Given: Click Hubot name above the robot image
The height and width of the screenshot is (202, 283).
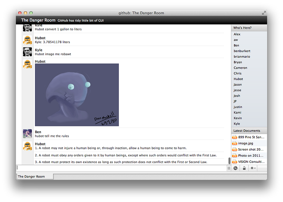Looking at the screenshot, I should 40,61.
